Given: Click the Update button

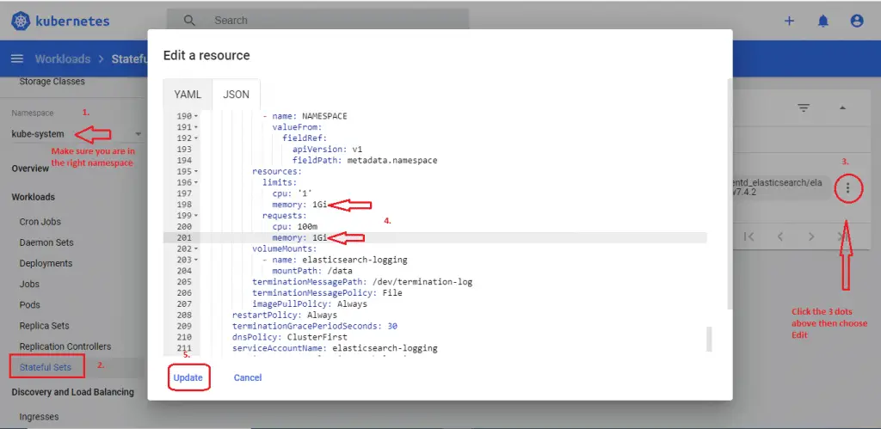Looking at the screenshot, I should tap(188, 377).
